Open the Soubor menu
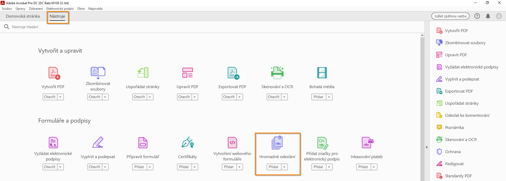Viewport: 506px width, 181px height. pyautogui.click(x=7, y=9)
